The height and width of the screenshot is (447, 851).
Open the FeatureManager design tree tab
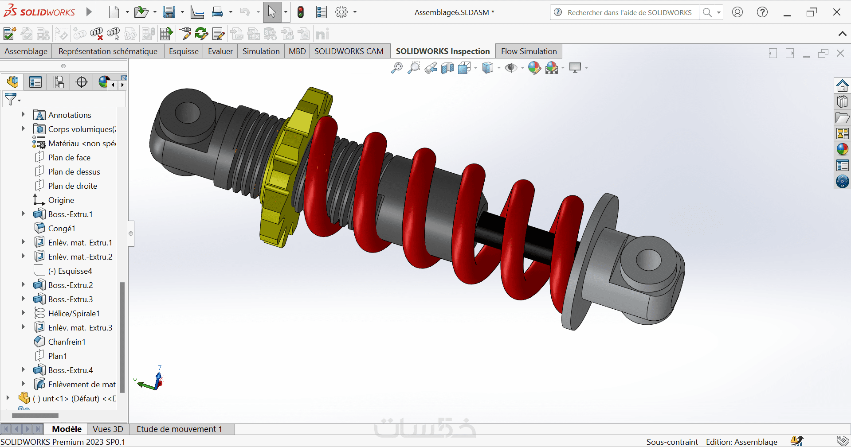coord(13,82)
